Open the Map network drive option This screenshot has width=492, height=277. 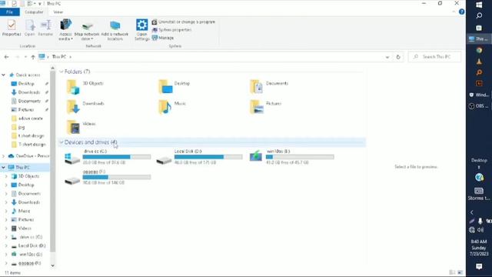click(x=87, y=31)
